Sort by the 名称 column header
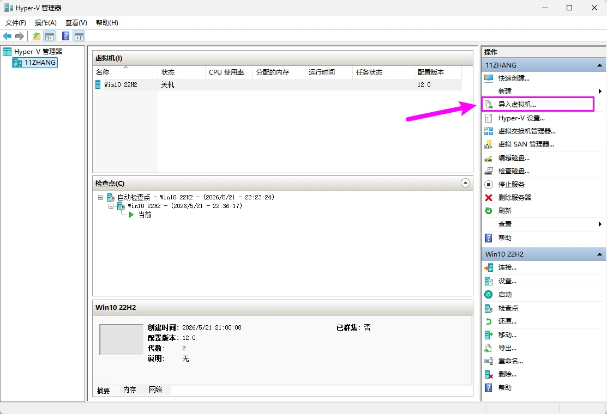 pos(125,72)
